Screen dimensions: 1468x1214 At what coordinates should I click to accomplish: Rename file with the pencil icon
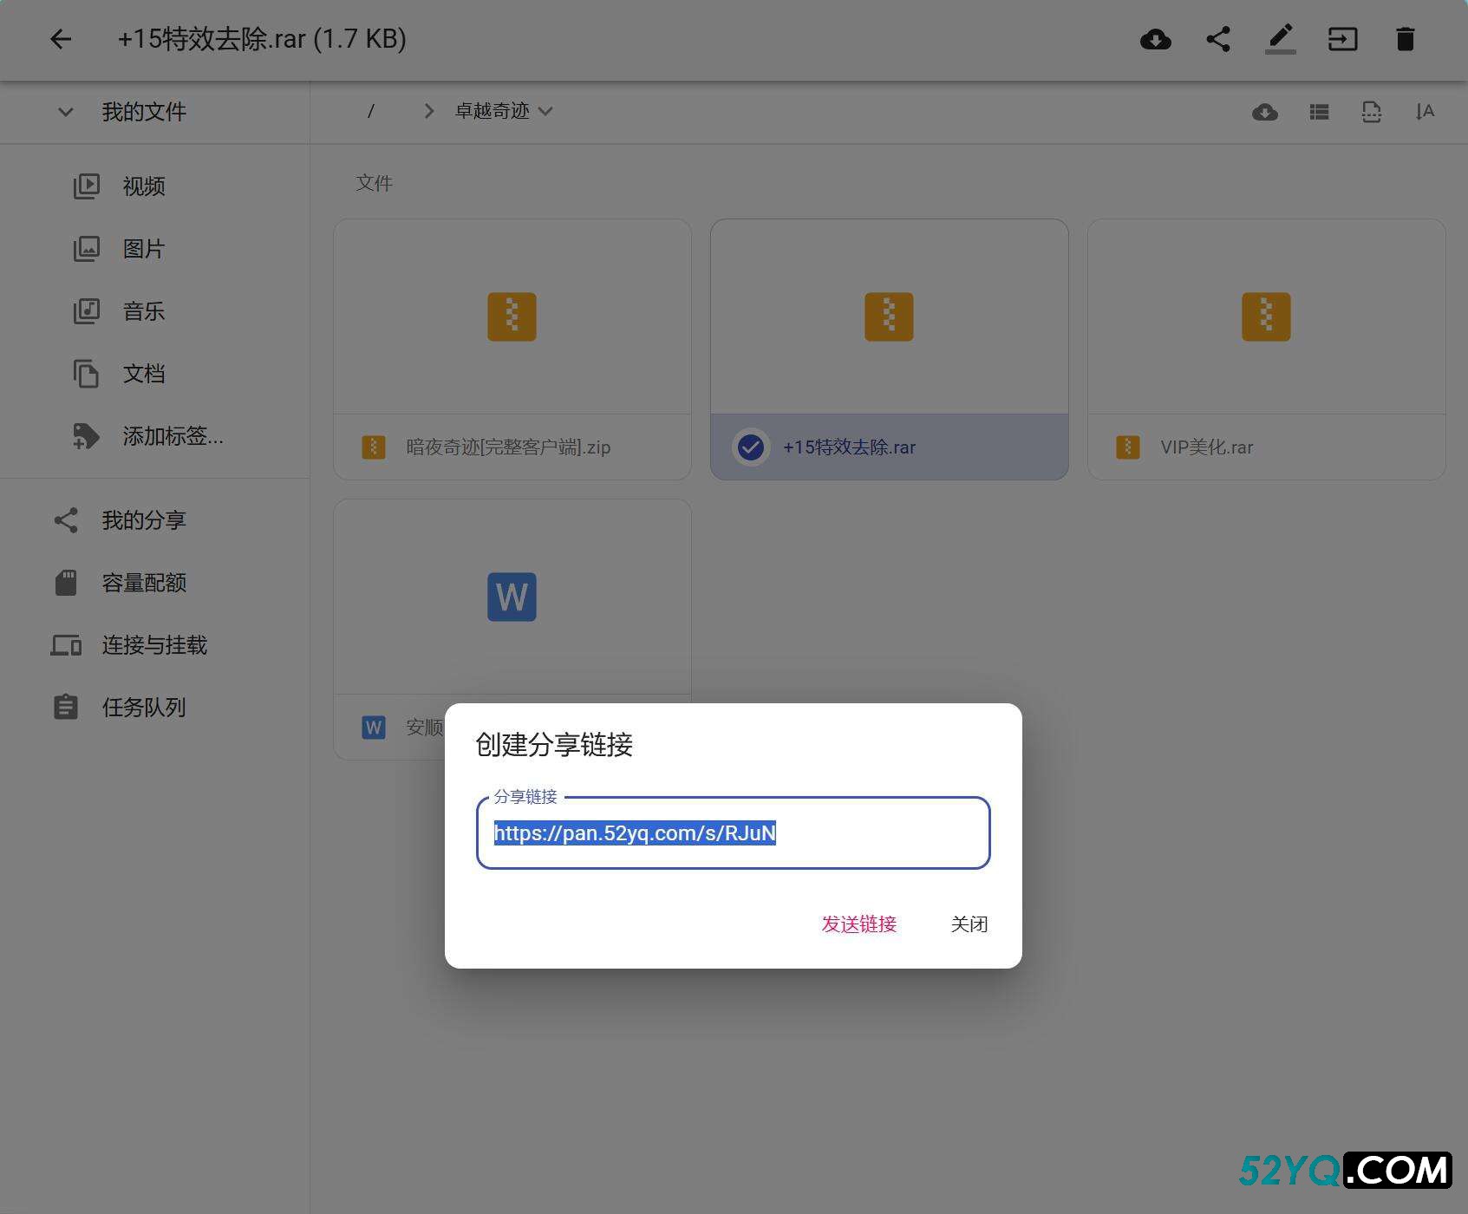click(1280, 39)
